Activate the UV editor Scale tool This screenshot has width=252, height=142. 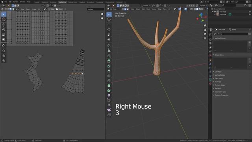[x=4, y=35]
